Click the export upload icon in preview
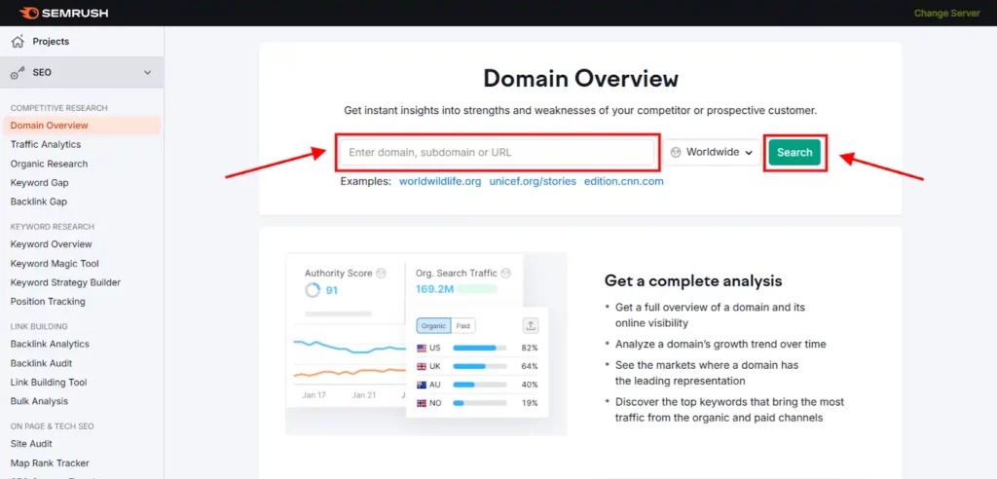The image size is (997, 479). [531, 326]
